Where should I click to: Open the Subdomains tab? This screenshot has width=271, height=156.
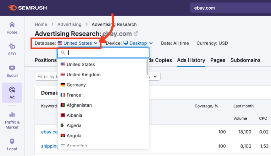[245, 60]
